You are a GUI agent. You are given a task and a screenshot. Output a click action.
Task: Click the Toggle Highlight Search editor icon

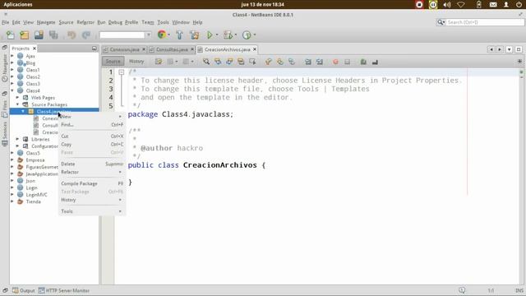[x=241, y=62]
